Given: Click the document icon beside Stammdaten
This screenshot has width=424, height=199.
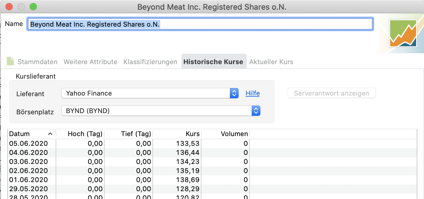Looking at the screenshot, I should click(x=11, y=61).
